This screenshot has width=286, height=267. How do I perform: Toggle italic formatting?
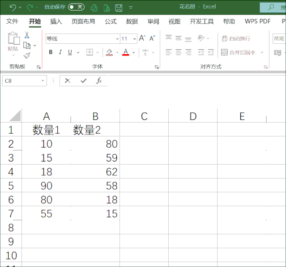60,52
